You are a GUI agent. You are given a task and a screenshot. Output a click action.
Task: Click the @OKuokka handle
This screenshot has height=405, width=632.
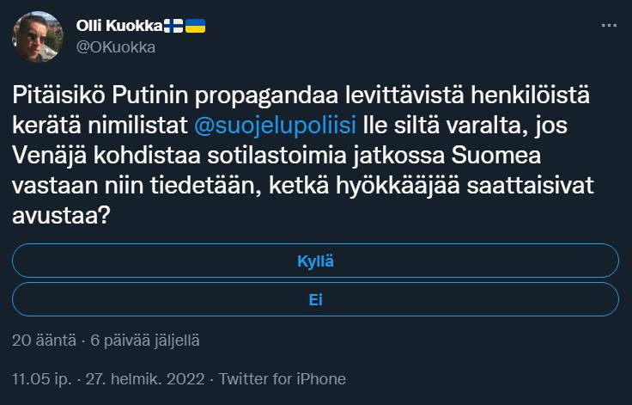click(x=116, y=47)
